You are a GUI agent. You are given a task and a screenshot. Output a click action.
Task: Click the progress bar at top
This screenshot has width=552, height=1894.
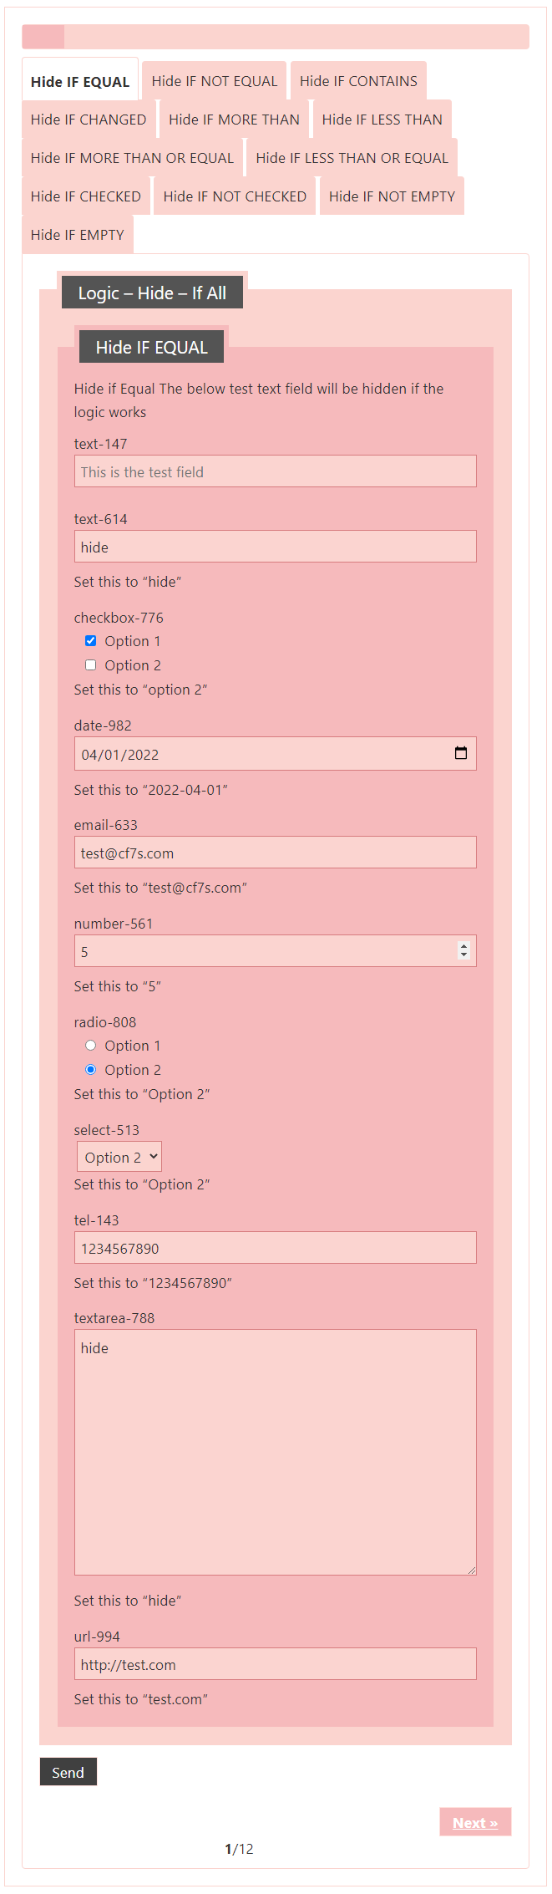click(x=276, y=37)
